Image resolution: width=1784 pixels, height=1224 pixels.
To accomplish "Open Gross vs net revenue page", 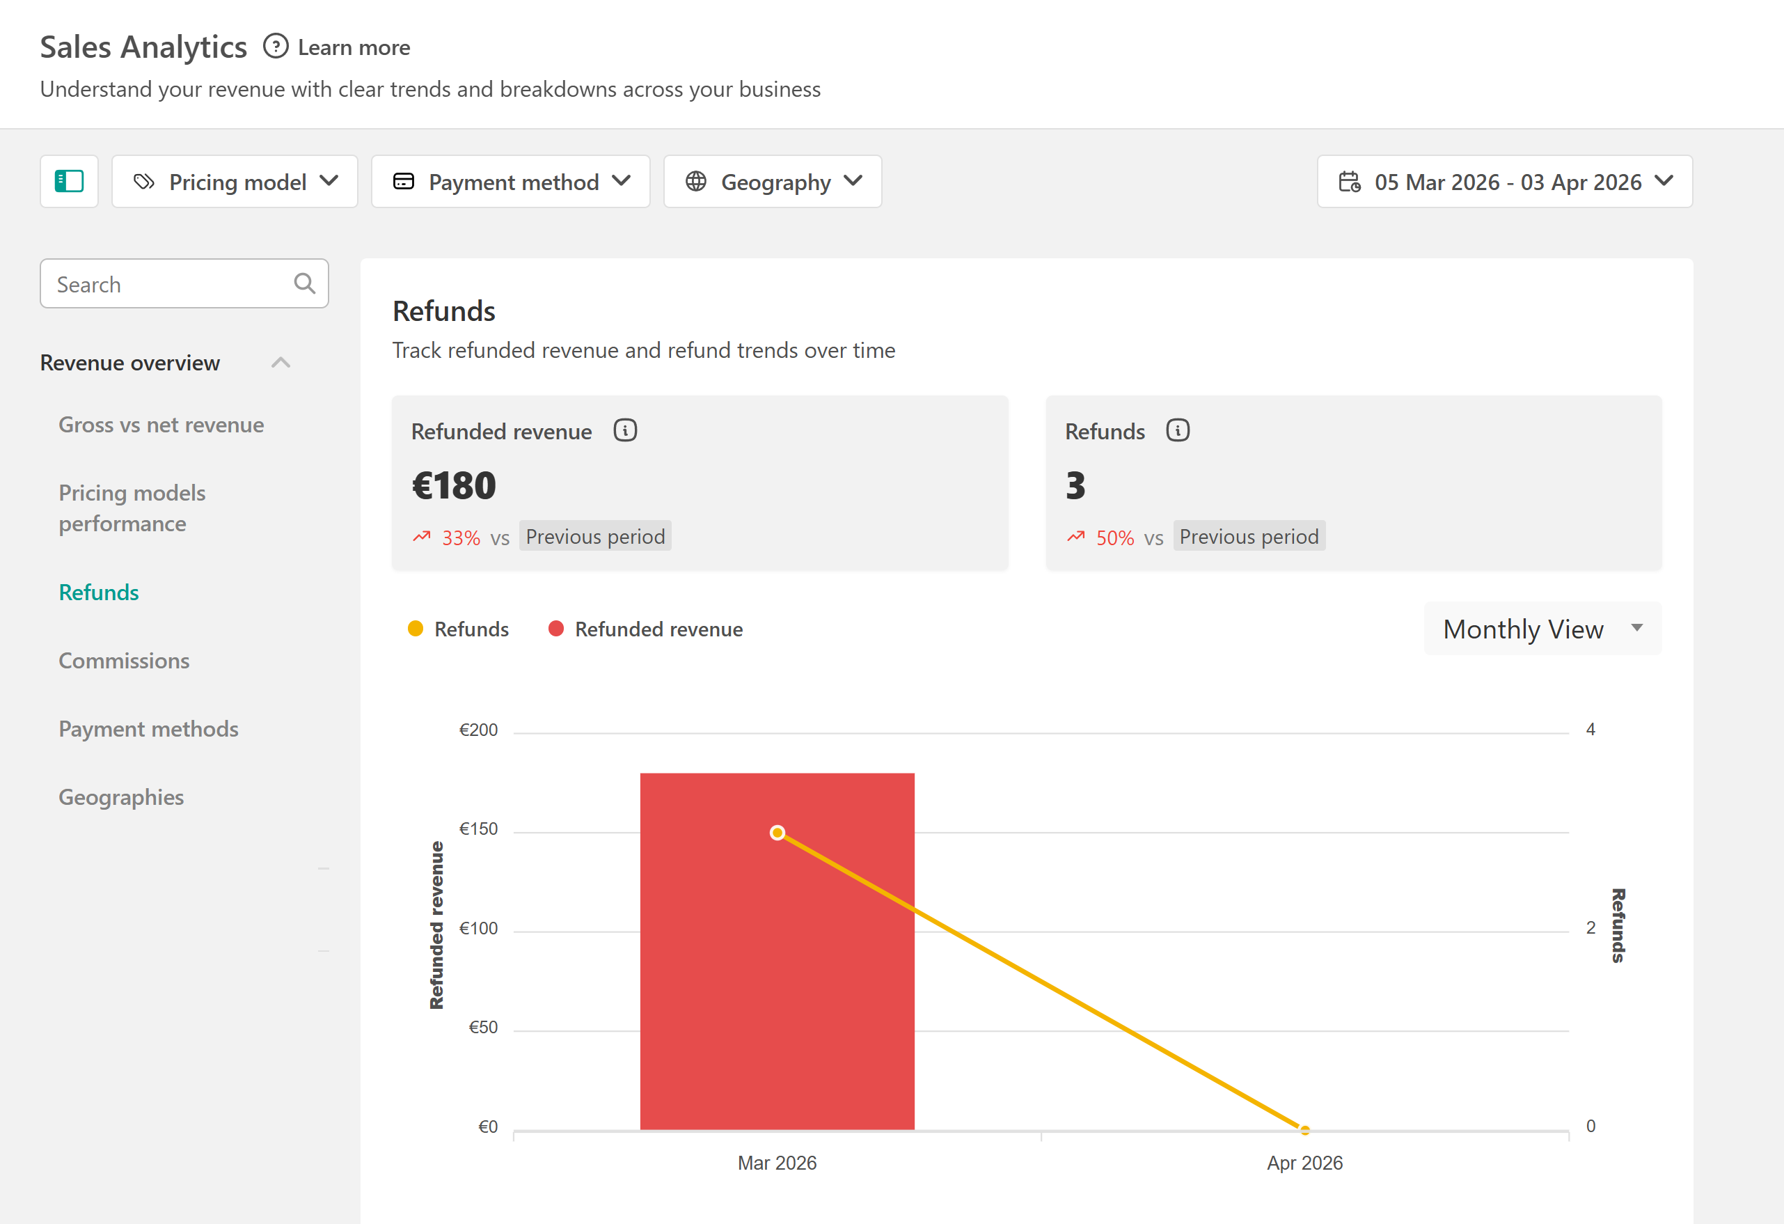I will [x=161, y=425].
